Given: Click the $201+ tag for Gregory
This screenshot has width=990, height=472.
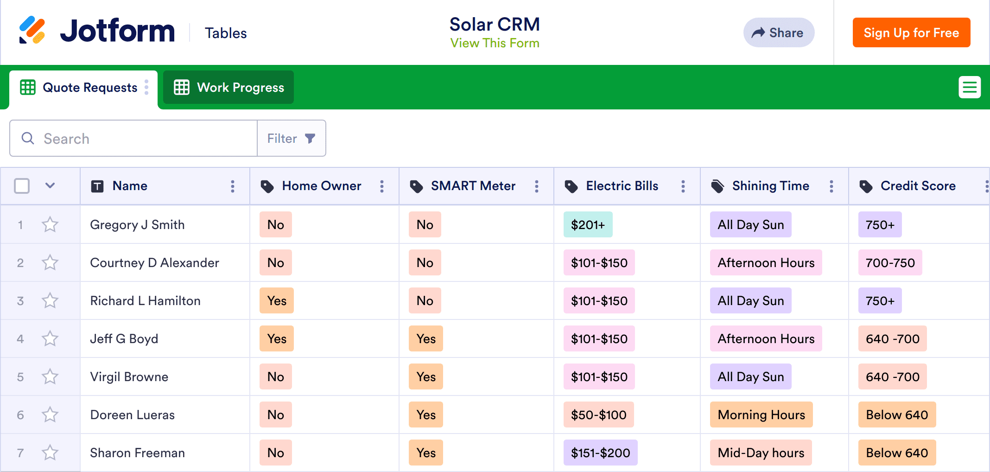Looking at the screenshot, I should [588, 225].
